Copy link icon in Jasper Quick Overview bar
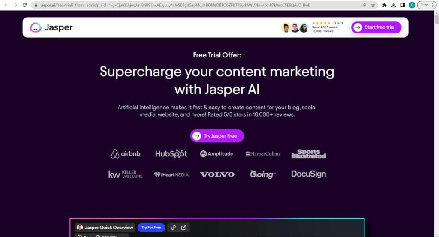This screenshot has width=439, height=237. pos(173,228)
